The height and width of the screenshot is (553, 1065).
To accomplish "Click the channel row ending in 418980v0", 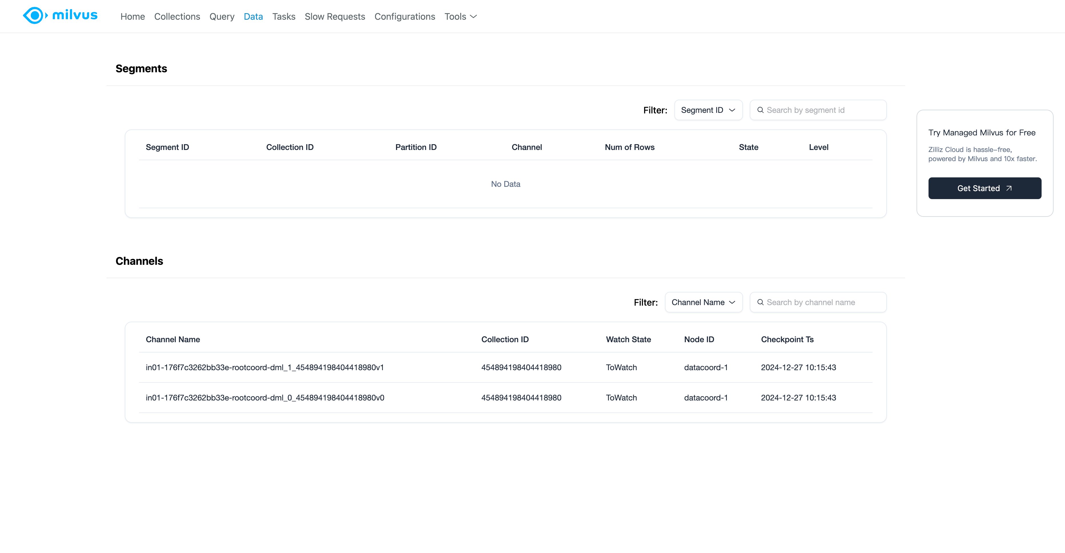I will point(265,398).
